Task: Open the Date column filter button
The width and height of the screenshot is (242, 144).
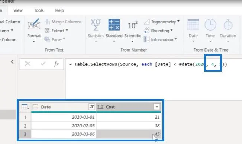Action: pyautogui.click(x=92, y=107)
